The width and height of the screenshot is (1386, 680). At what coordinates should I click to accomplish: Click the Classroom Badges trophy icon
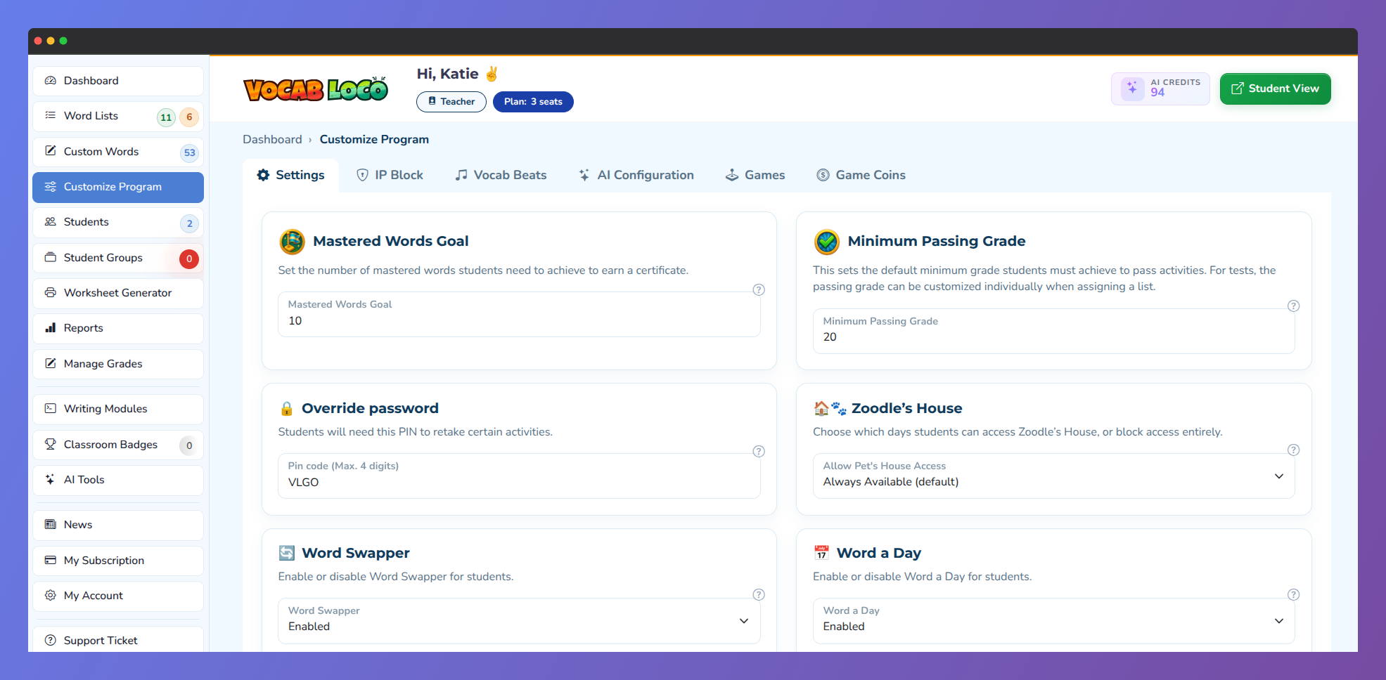point(51,444)
